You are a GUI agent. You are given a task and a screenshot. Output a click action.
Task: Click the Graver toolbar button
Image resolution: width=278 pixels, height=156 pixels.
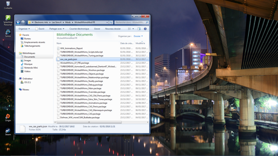click(97, 29)
